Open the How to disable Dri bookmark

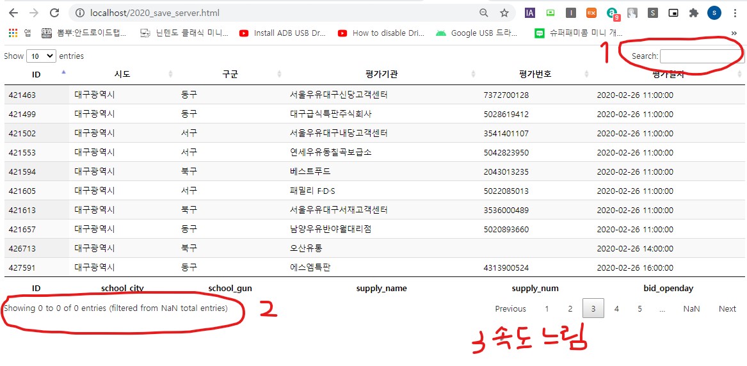[x=381, y=33]
